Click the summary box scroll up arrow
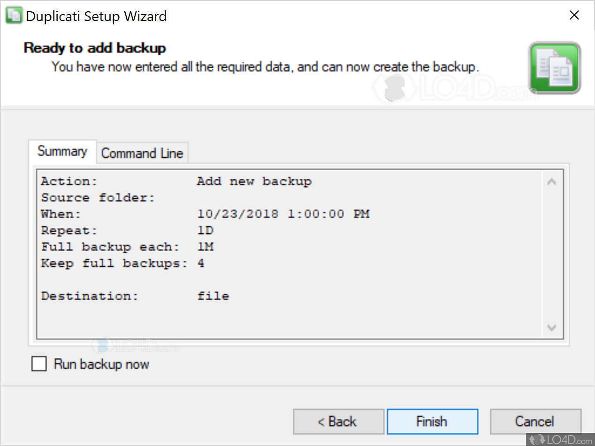Screen dimensions: 595x446 coord(552,182)
